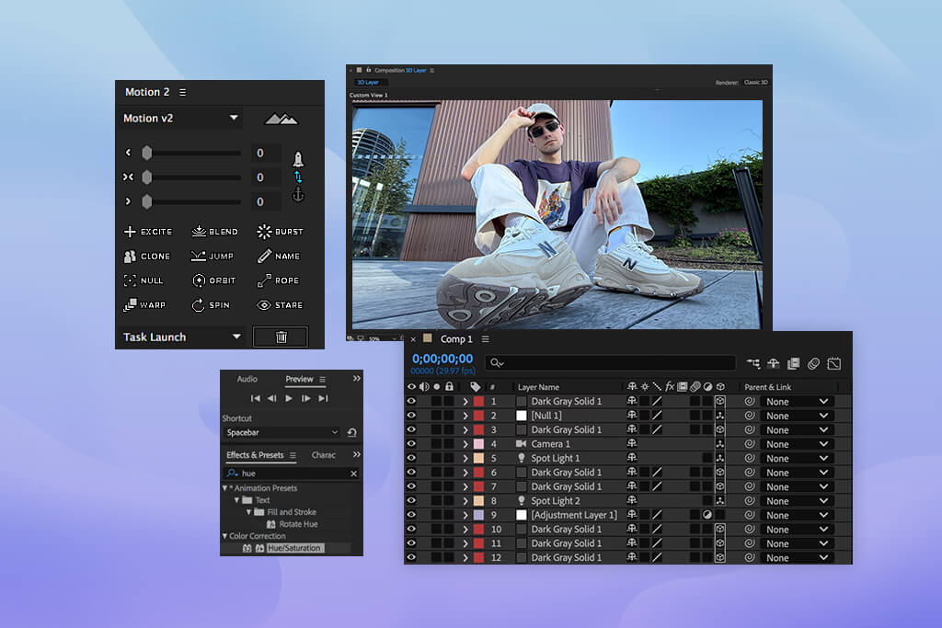942x628 pixels.
Task: Switch to the Character tab
Action: pyautogui.click(x=323, y=455)
